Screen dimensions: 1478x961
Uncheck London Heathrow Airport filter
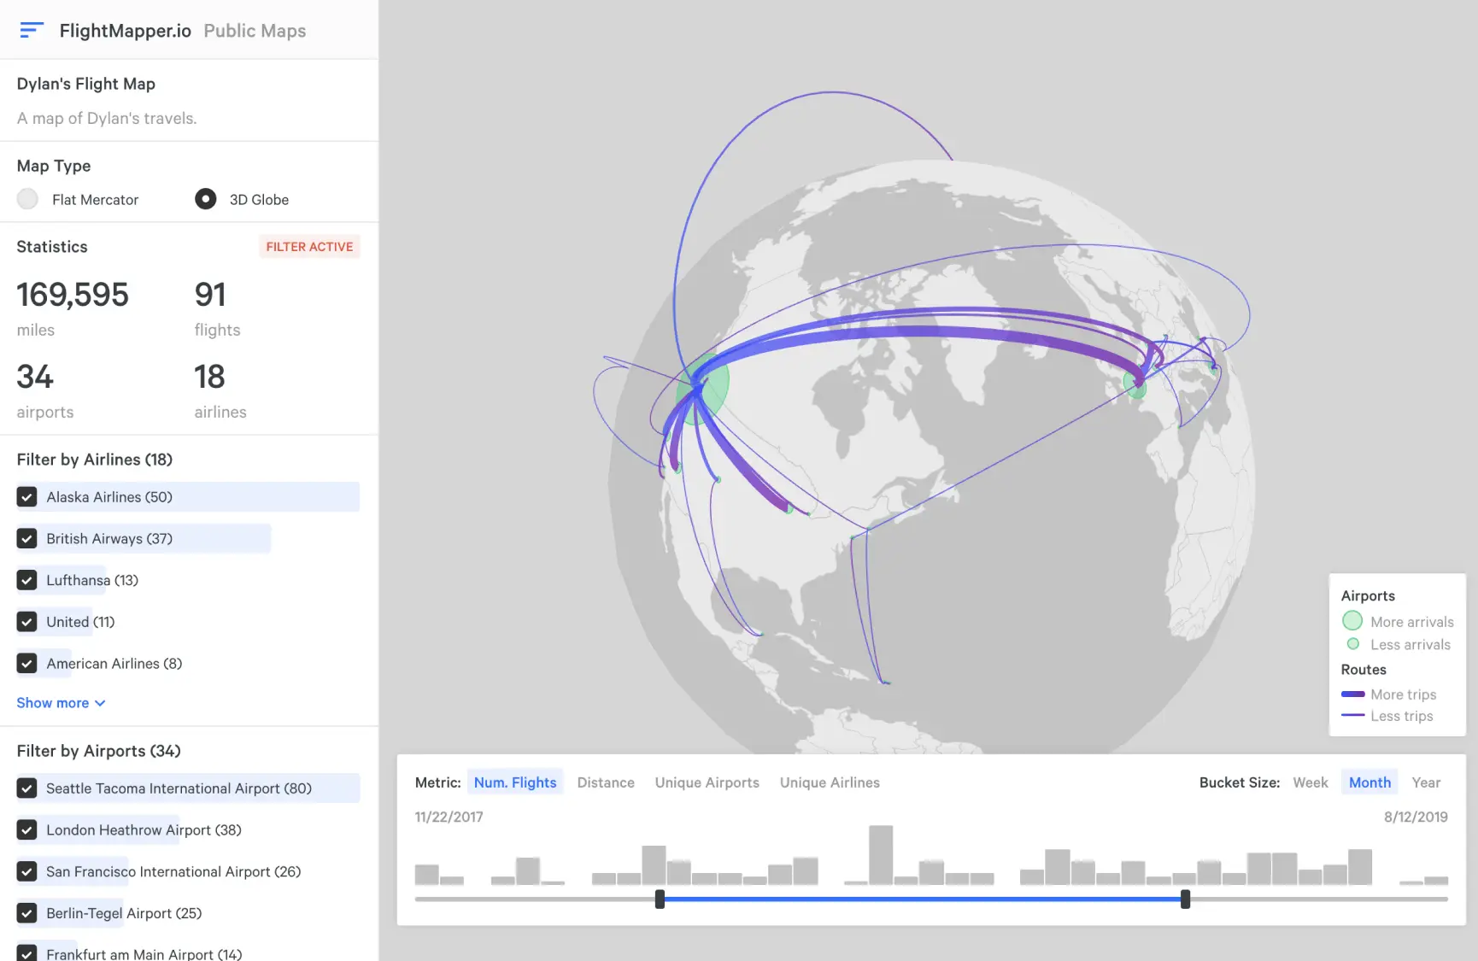[27, 830]
